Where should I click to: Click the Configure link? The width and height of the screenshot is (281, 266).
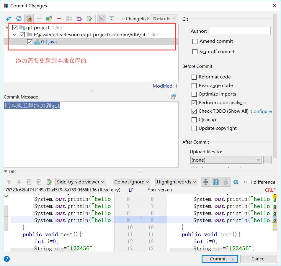click(x=261, y=111)
